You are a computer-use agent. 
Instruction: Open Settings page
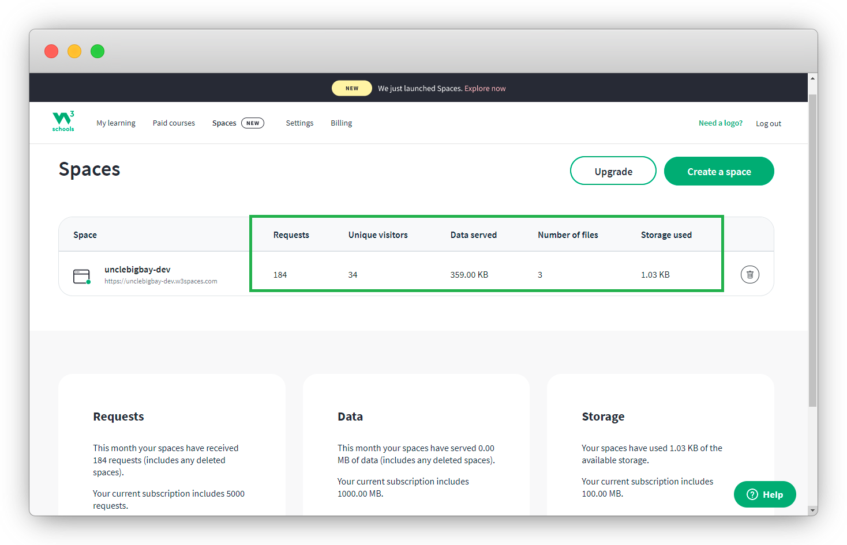[299, 123]
